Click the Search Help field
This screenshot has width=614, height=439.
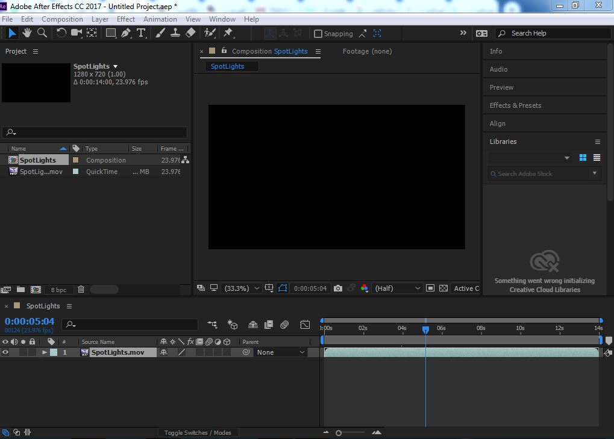coord(553,33)
